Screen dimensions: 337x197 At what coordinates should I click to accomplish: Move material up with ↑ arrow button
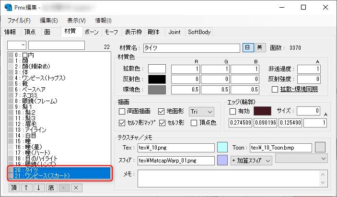[x=26, y=188]
